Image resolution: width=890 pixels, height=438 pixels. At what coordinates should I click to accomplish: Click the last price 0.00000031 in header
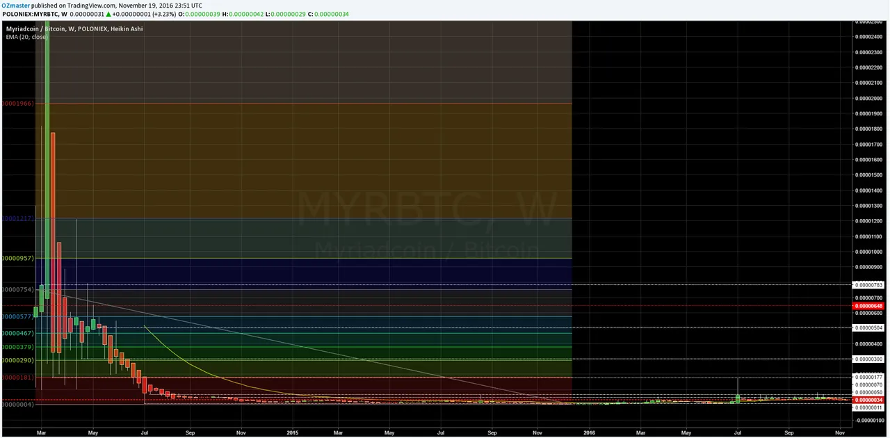tap(88, 14)
